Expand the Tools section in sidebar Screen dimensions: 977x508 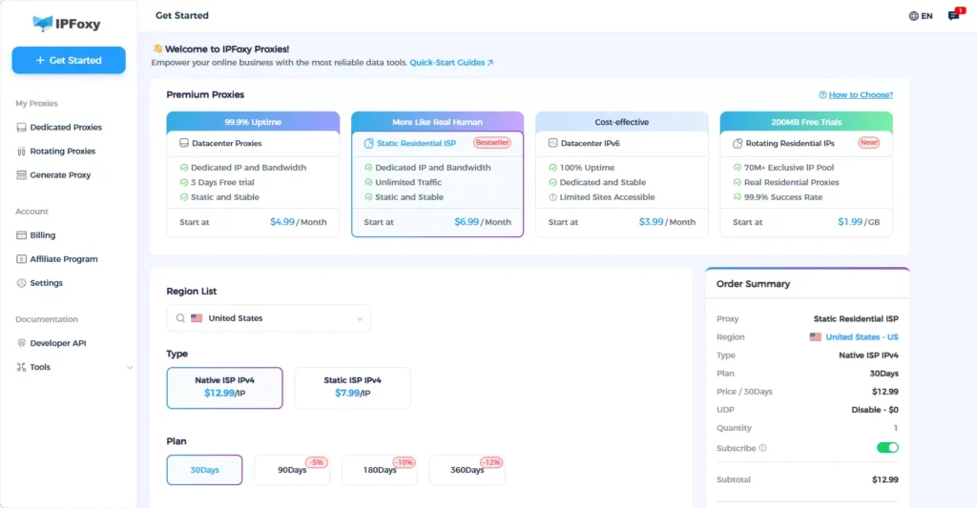(130, 368)
